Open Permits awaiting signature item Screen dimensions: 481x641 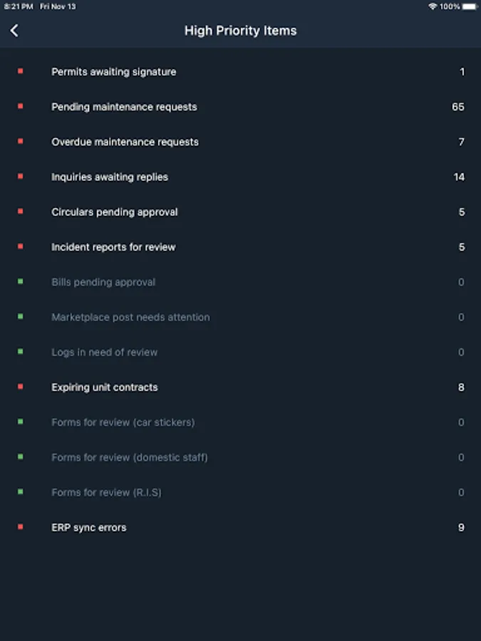pos(114,72)
